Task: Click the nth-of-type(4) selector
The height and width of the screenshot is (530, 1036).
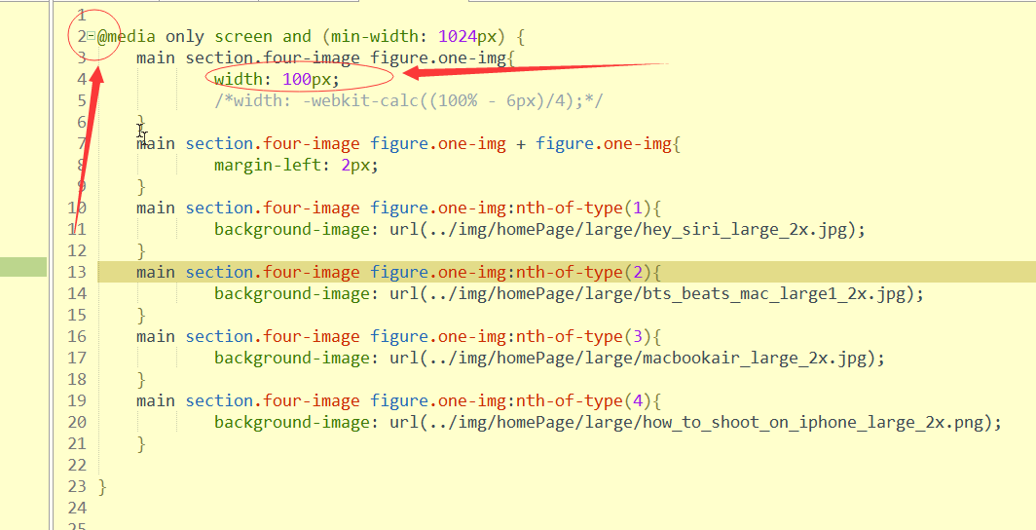Action: [583, 401]
